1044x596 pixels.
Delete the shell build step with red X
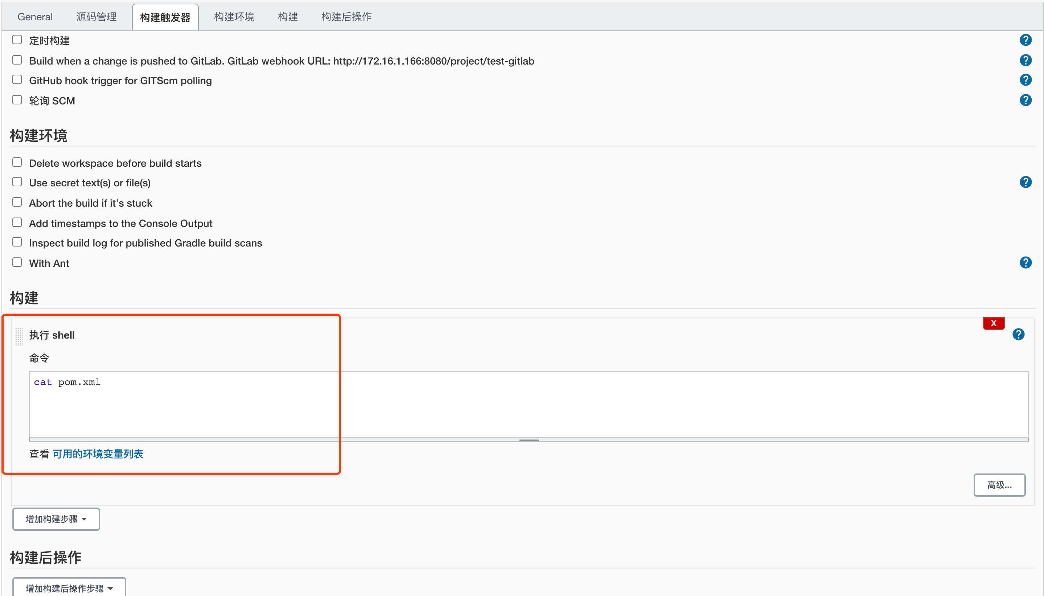click(x=993, y=323)
